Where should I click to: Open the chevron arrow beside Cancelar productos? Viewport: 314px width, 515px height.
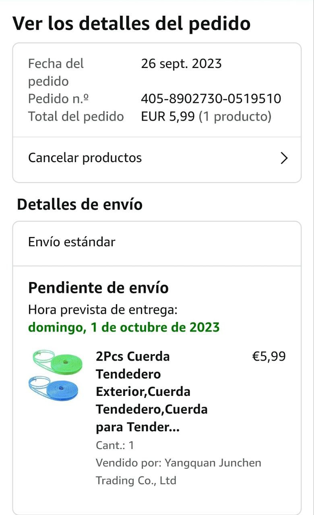pos(284,158)
